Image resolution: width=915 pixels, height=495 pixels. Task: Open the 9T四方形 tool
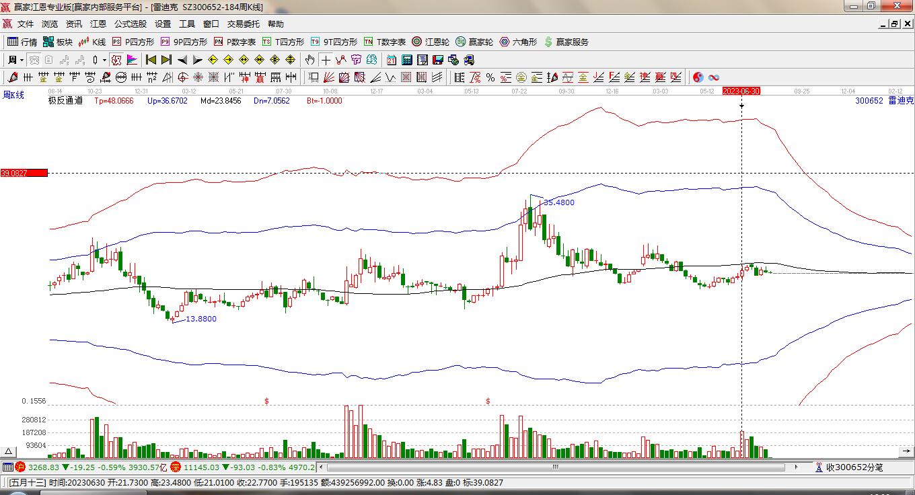pyautogui.click(x=334, y=42)
